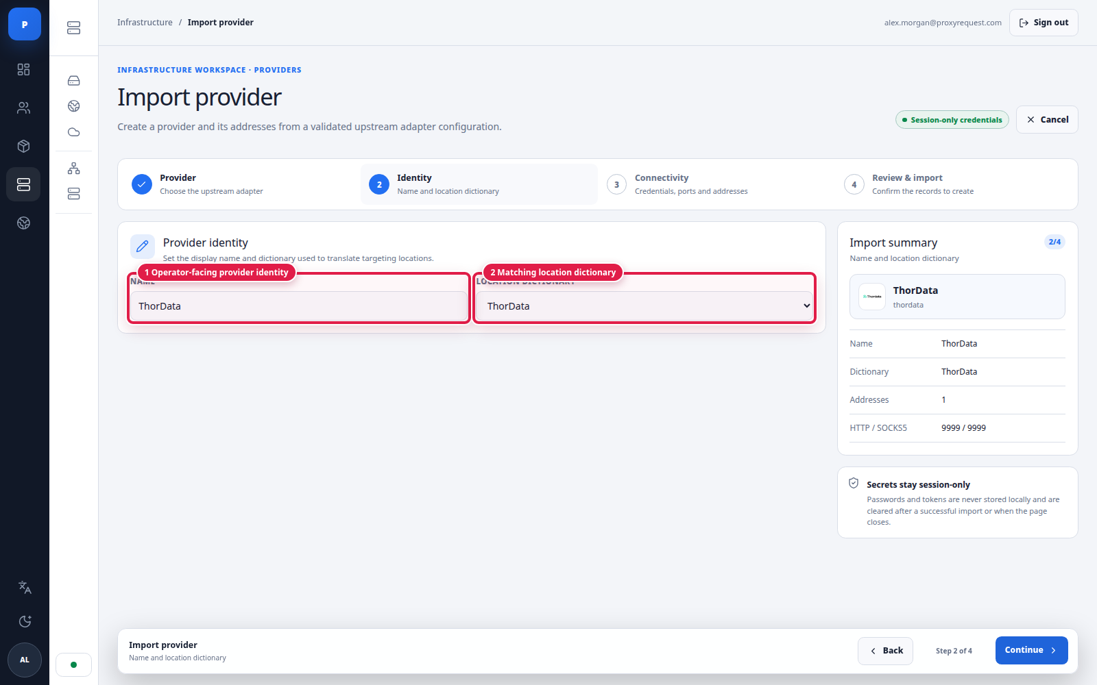Viewport: 1097px width, 685px height.
Task: Open the dashboard grid icon in dark rail
Action: (24, 69)
